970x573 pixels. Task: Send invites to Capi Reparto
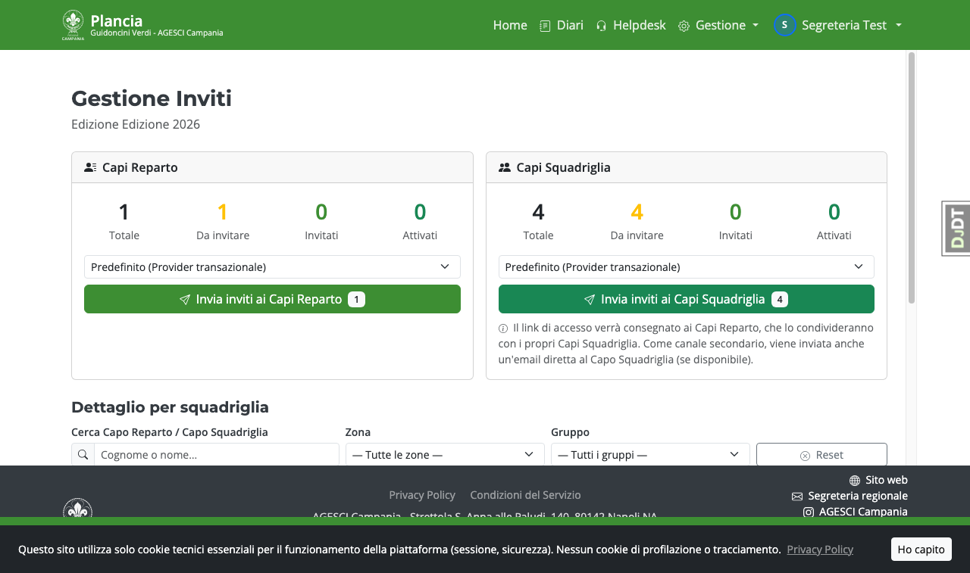tap(272, 299)
